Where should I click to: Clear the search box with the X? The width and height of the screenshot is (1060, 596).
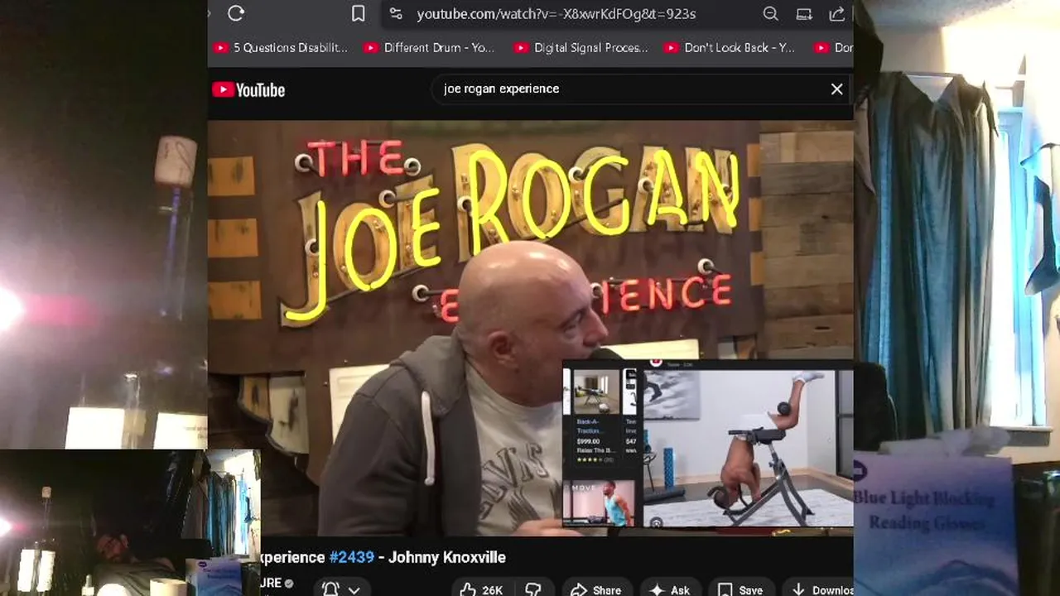pyautogui.click(x=836, y=89)
